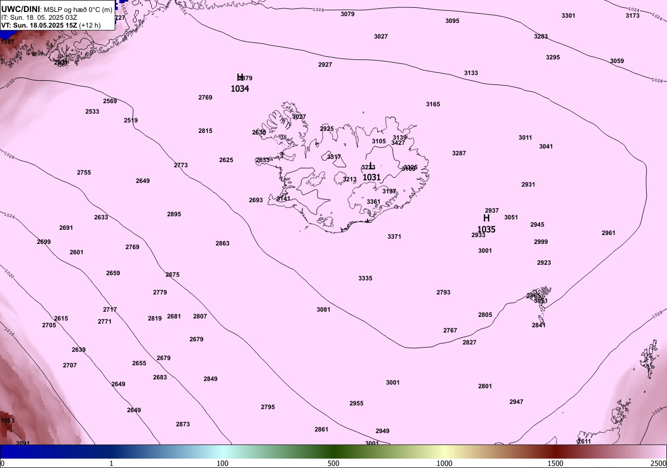Click the height value 3095
Screen dimensions: 667x468
coord(452,21)
